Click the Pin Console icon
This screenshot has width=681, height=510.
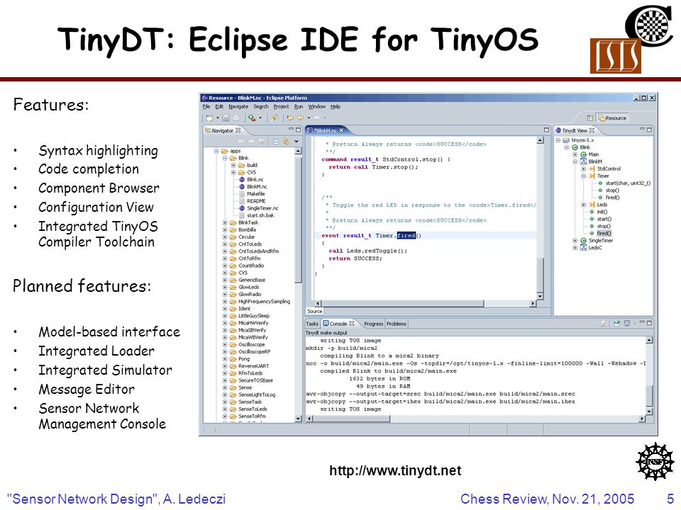coord(616,324)
